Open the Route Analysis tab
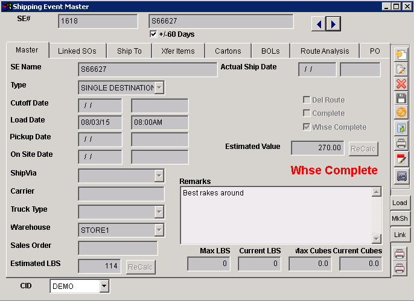This screenshot has height=301, width=414. 325,51
